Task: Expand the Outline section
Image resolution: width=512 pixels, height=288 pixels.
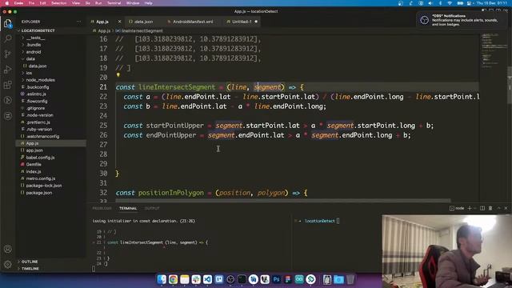Action: click(x=30, y=262)
